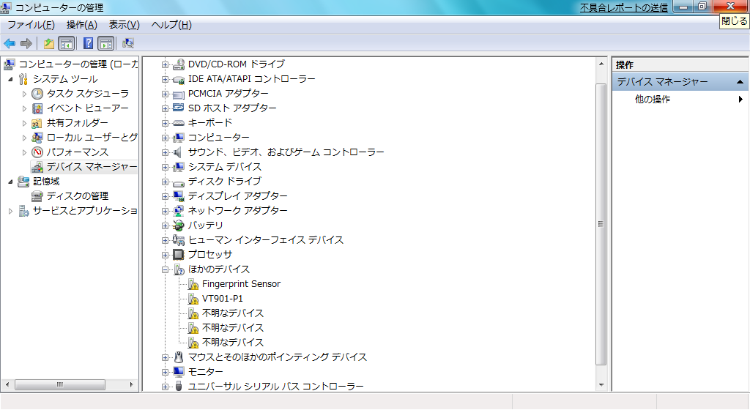Open the ヘルプ(H) menu
750x410 pixels.
[171, 25]
